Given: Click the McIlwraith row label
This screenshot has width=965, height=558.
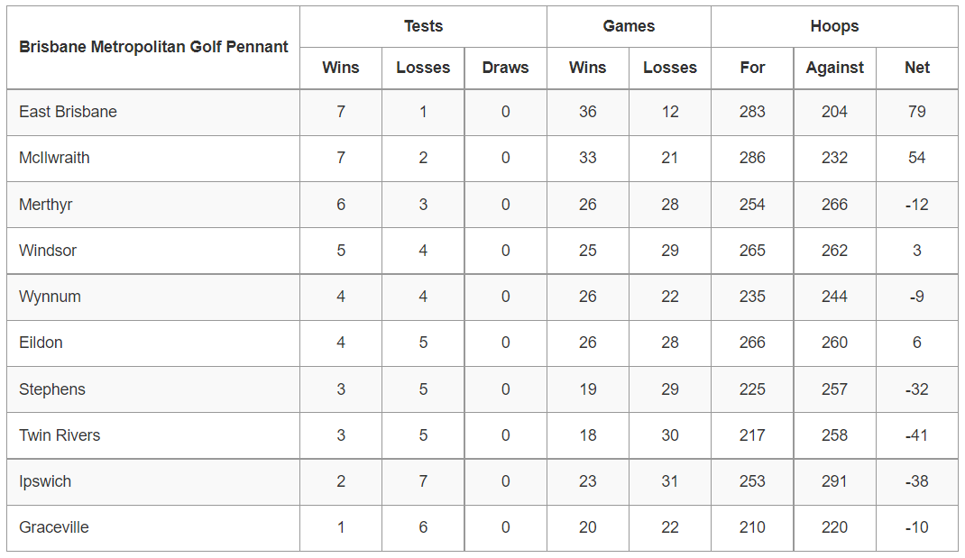Looking at the screenshot, I should (x=54, y=158).
